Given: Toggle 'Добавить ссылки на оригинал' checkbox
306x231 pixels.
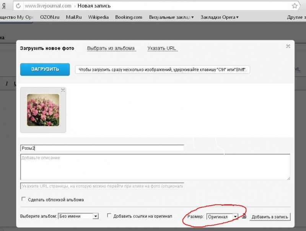Looking at the screenshot, I should click(x=109, y=216).
